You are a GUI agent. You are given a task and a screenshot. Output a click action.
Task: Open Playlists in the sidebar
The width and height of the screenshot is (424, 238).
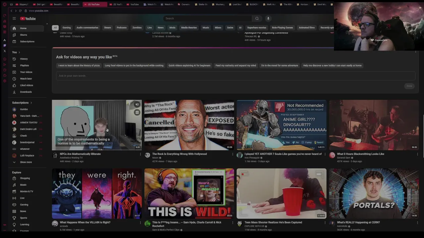(x=27, y=65)
